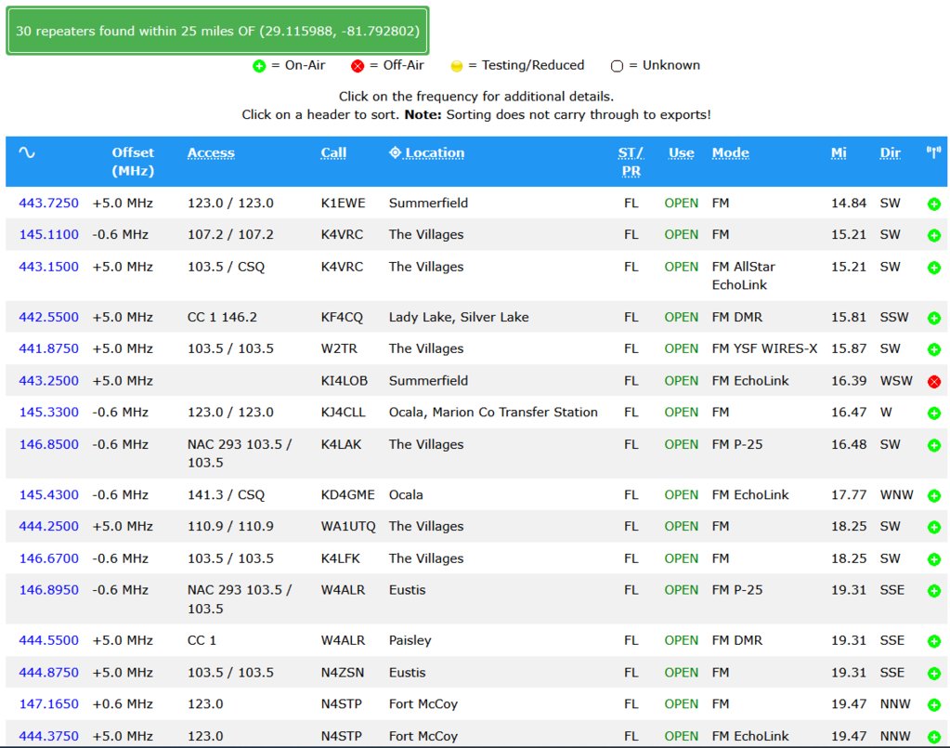Click on-air status icon for 444.5500 row
Screen dimensions: 950x748
click(933, 641)
